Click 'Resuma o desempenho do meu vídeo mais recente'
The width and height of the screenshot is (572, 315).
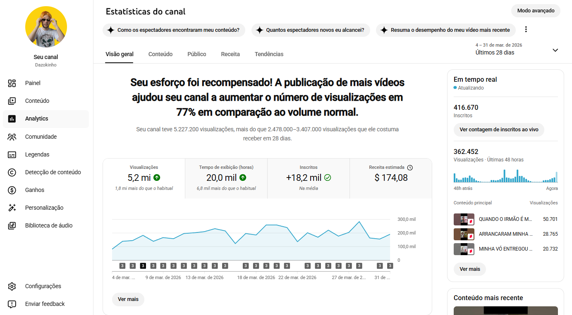[446, 30]
